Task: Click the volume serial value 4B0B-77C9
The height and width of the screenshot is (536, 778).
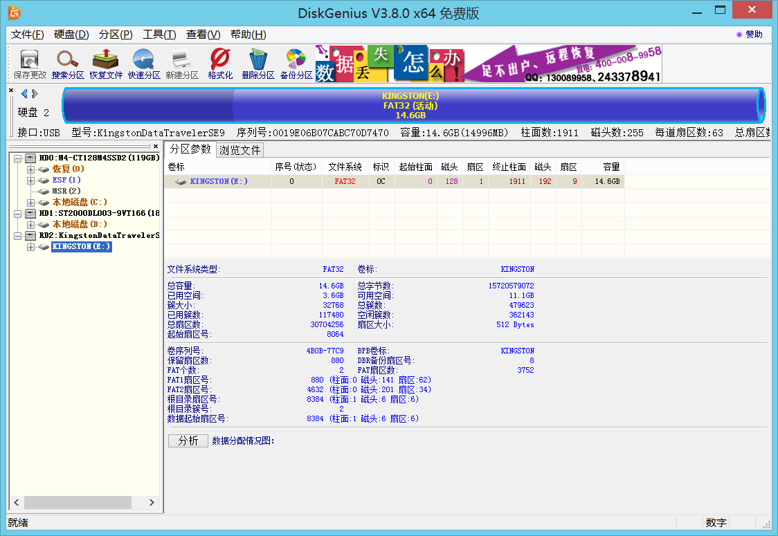Action: click(325, 351)
